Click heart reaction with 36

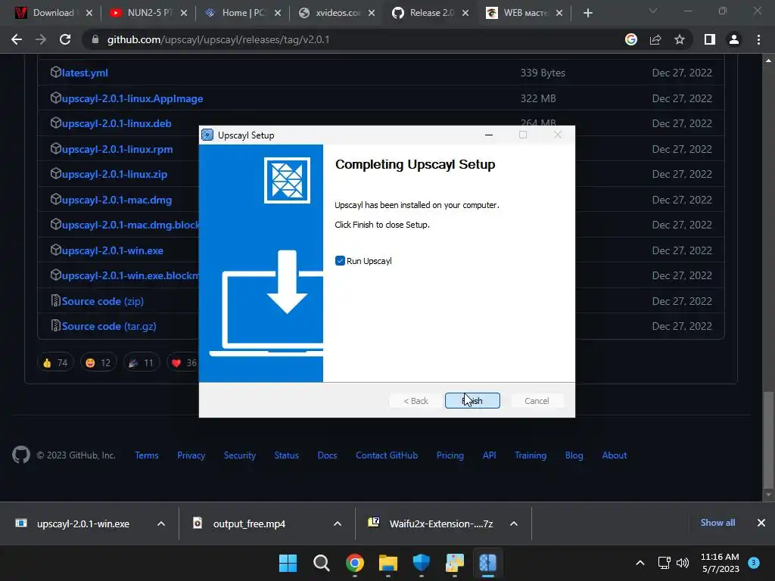coord(183,362)
